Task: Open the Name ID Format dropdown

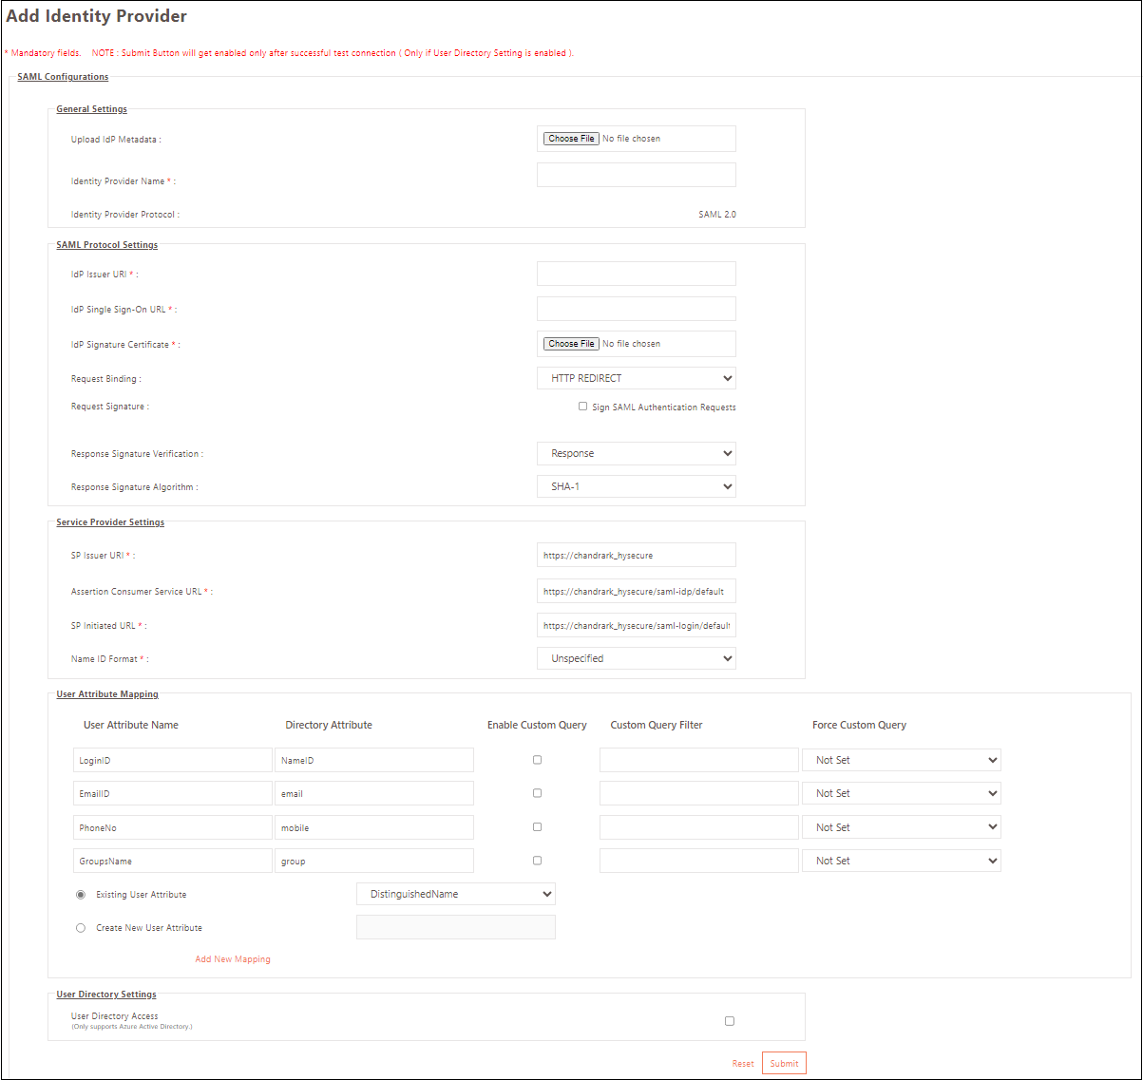Action: point(636,658)
